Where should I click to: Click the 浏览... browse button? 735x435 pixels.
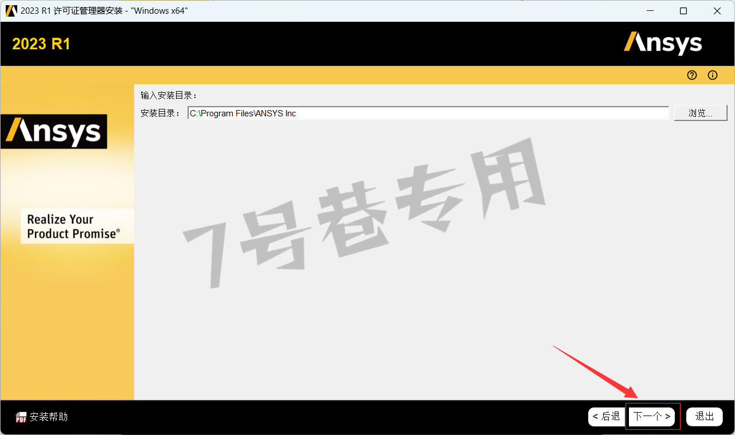click(701, 113)
